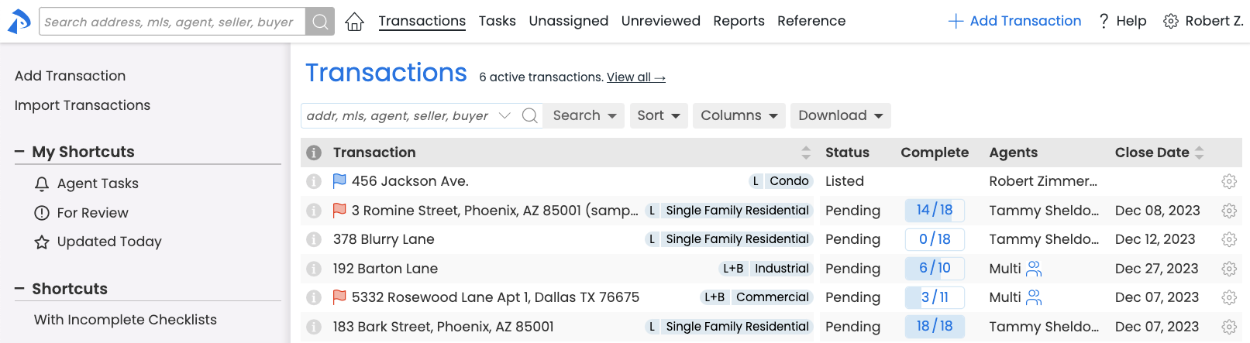Click the Add Transaction button in header

(x=1014, y=21)
